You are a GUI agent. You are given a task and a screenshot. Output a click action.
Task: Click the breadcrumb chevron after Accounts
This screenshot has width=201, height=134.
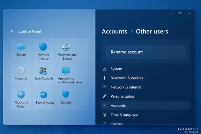point(132,31)
